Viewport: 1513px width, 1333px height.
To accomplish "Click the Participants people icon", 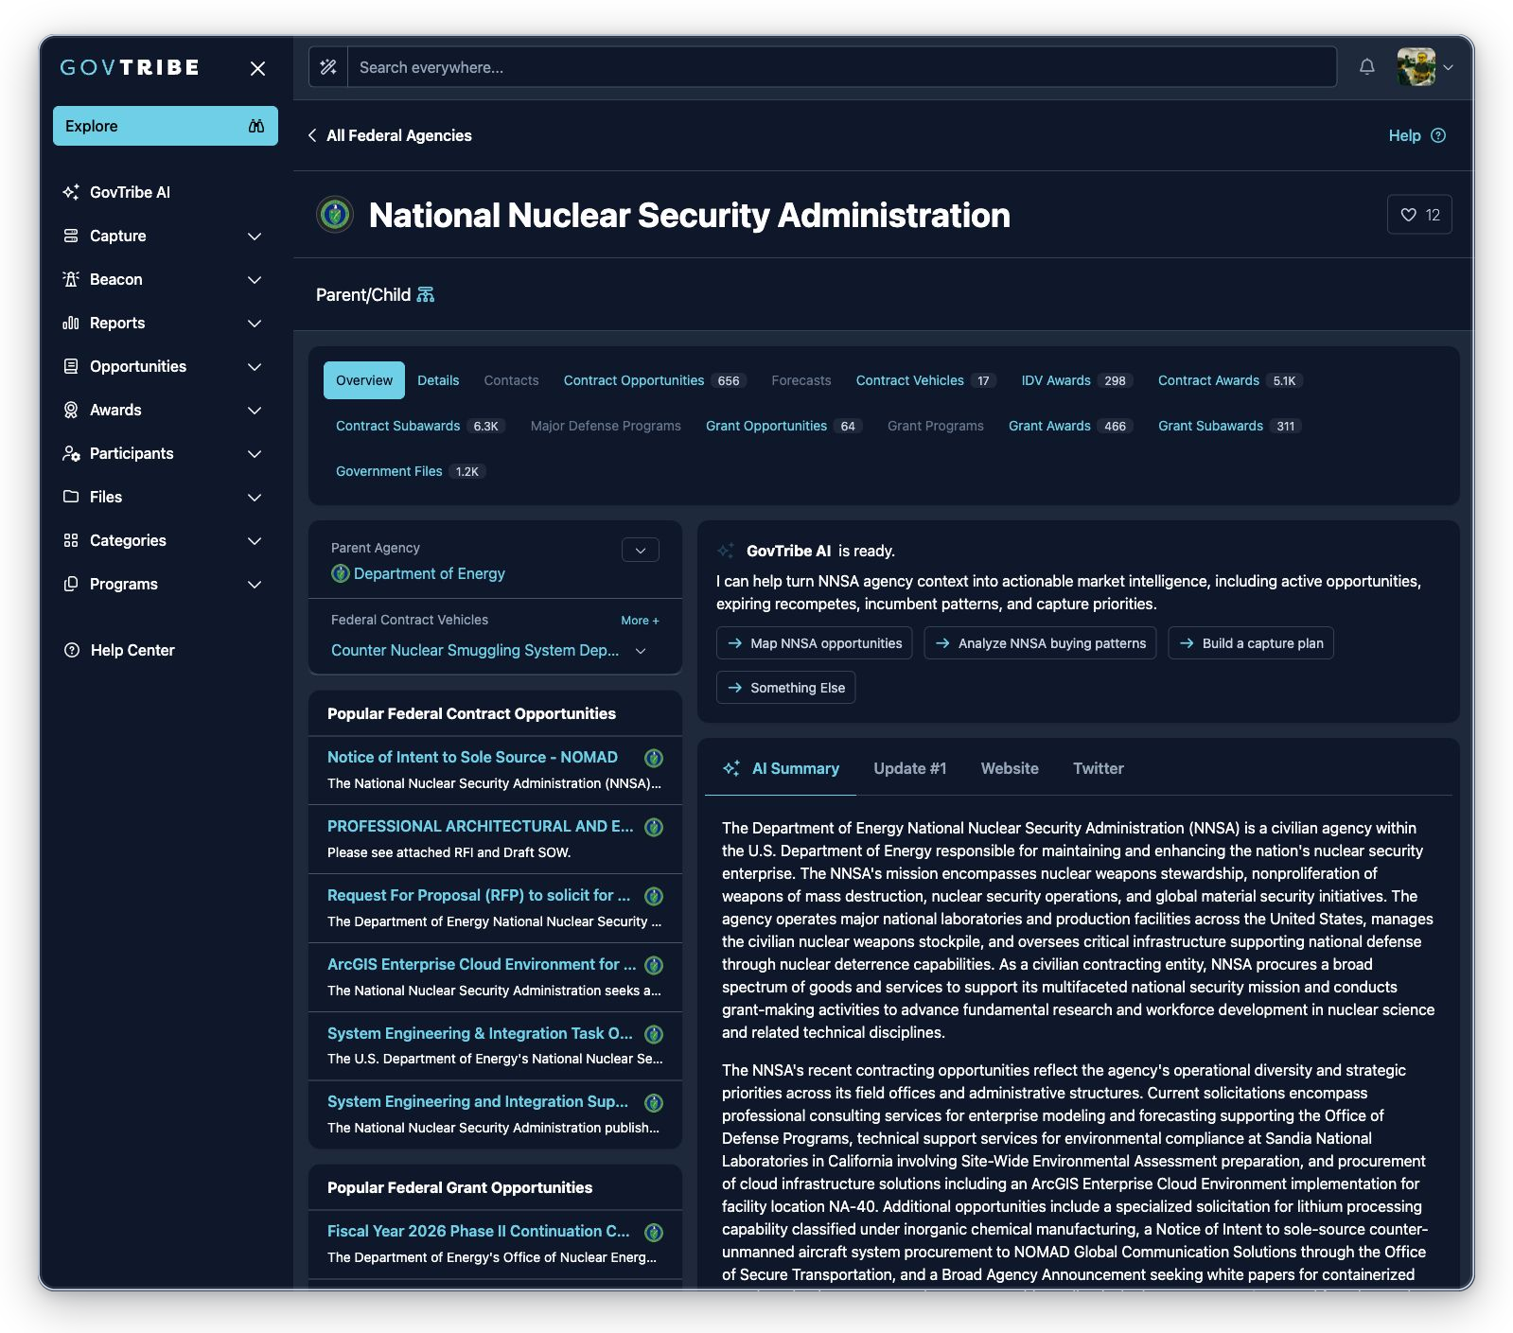I will (x=71, y=453).
